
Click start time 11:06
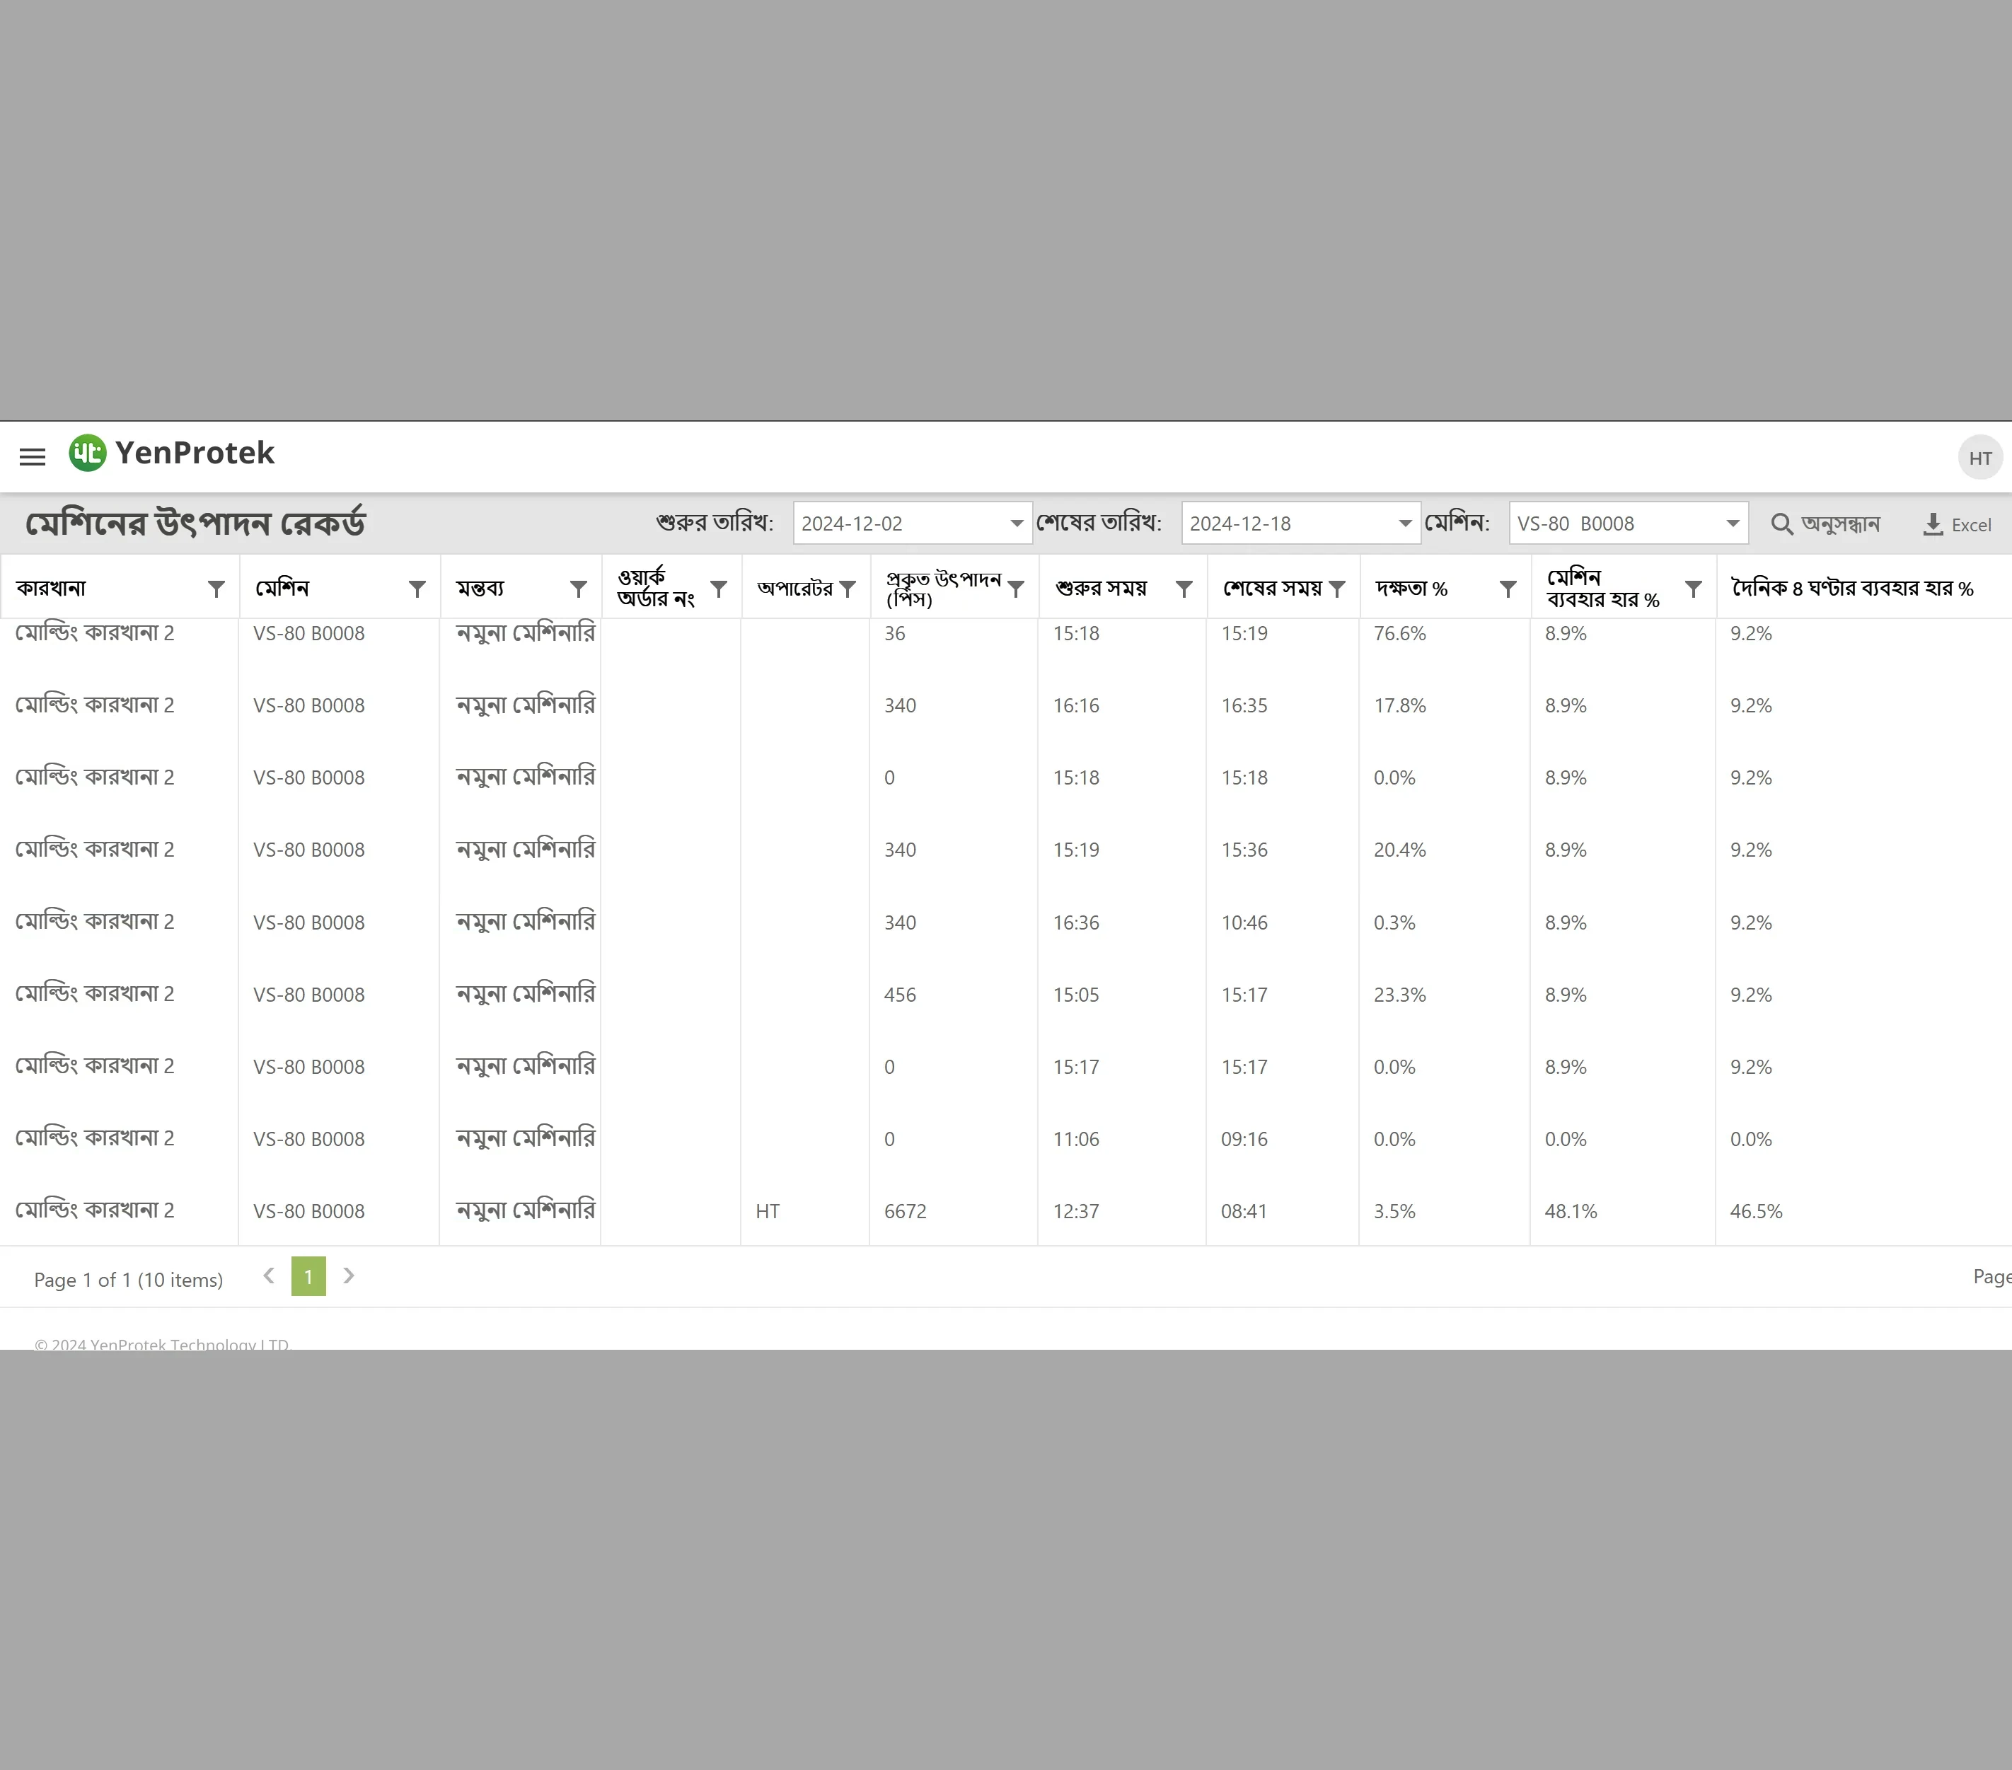1076,1140
